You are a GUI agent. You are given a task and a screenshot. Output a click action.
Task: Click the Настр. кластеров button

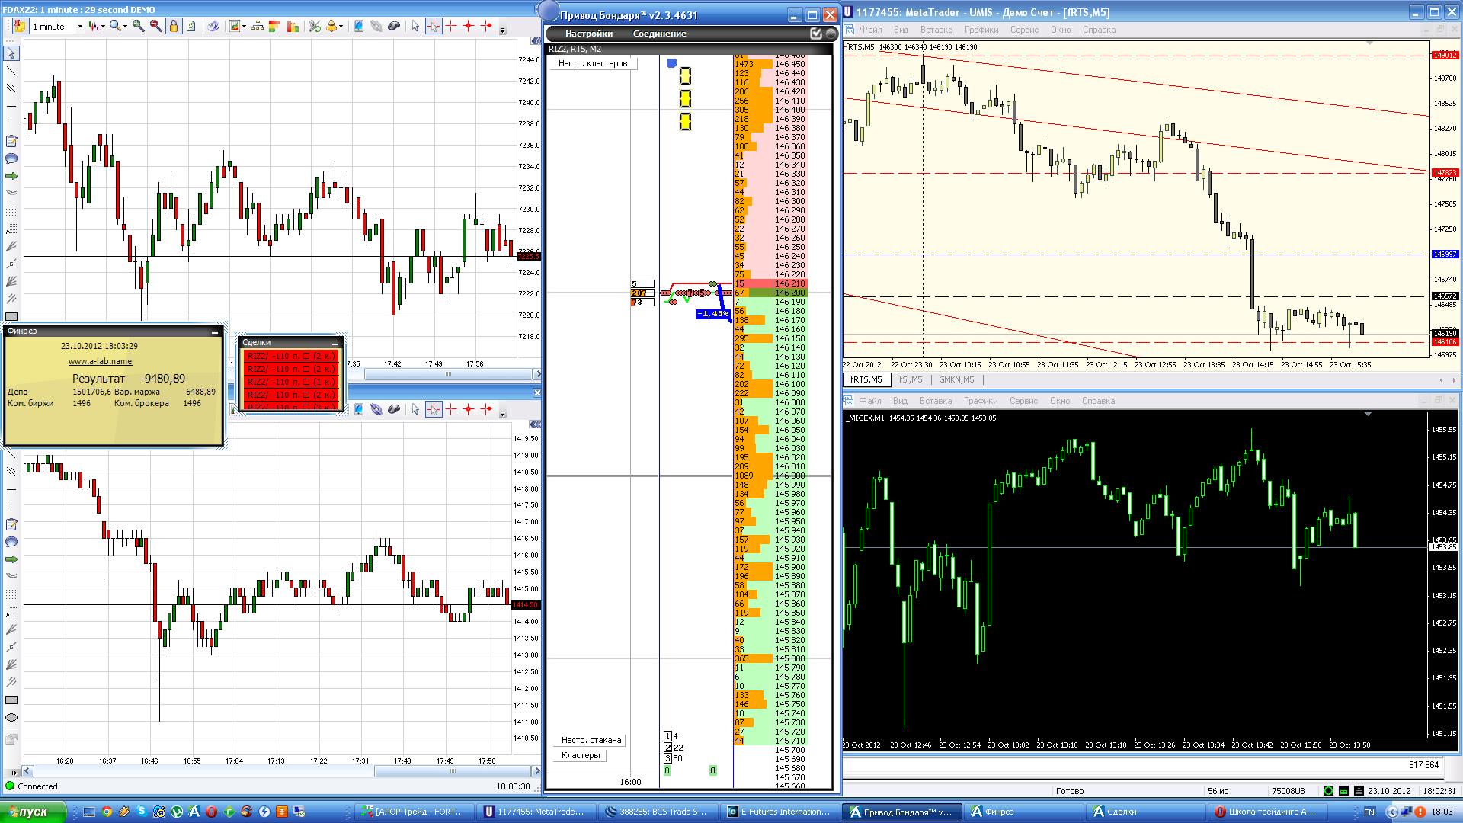click(x=592, y=63)
